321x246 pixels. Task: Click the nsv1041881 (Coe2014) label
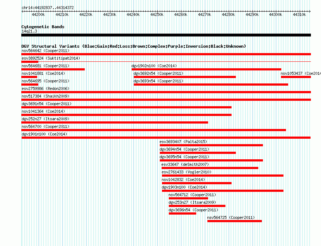[x=43, y=73]
